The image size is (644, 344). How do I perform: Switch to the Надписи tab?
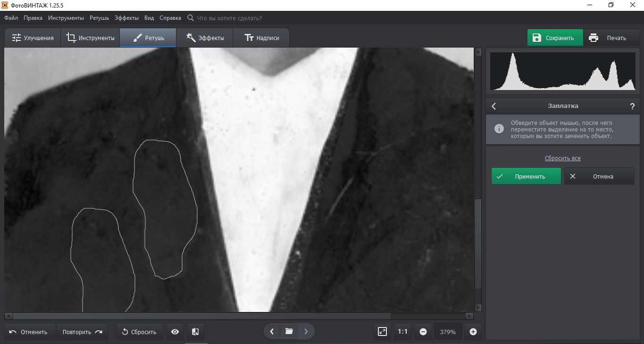pyautogui.click(x=261, y=38)
